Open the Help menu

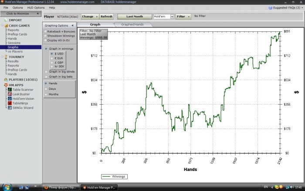coord(52,7)
